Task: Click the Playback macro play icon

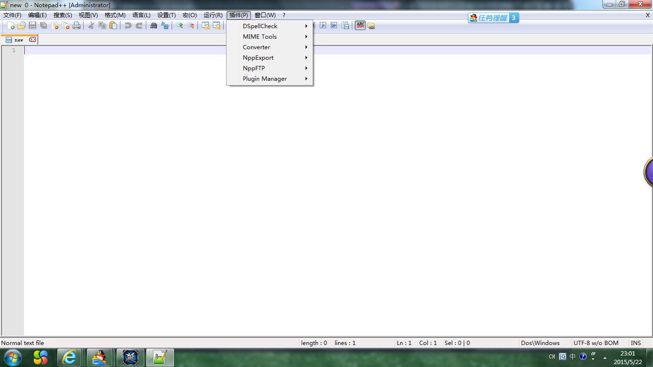Action: click(x=323, y=25)
